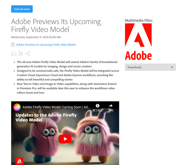This screenshot has width=180, height=165.
Task: Open the Creative Cloud channel avatar
Action: click(17, 107)
